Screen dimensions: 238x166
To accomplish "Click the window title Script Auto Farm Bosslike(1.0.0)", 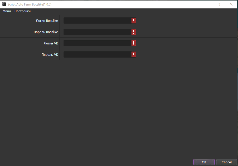I will pyautogui.click(x=30, y=4).
